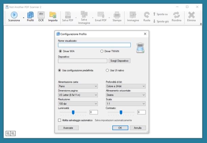207x143 pixels.
Task: Click the Contrasto value box
Action: pyautogui.click(x=142, y=112)
